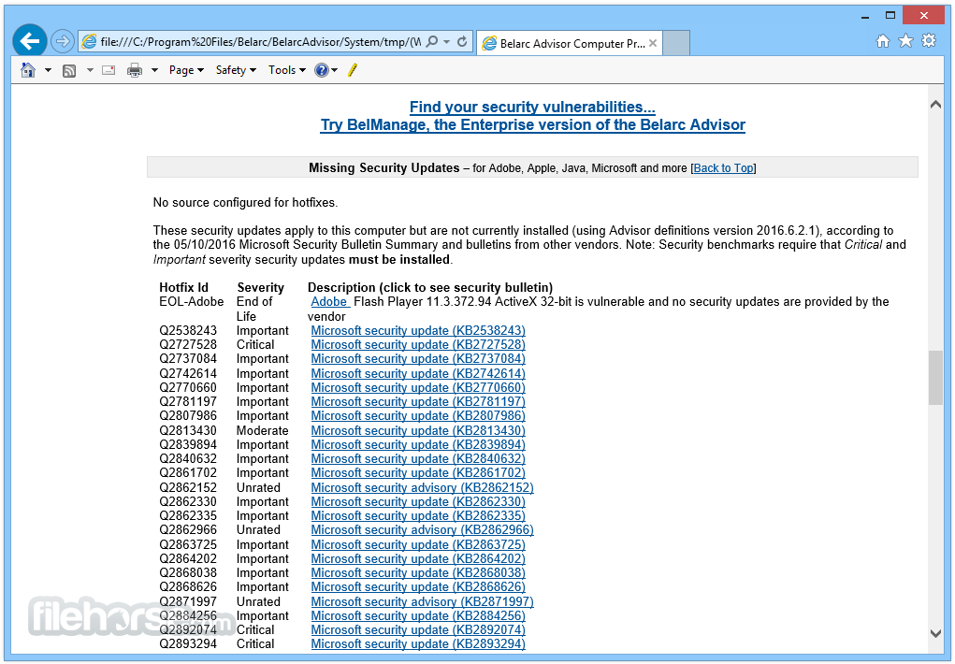Screen dimensions: 955x664
Task: Go back with the blue back arrow button
Action: [x=29, y=41]
